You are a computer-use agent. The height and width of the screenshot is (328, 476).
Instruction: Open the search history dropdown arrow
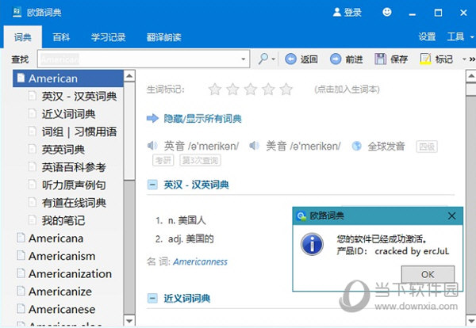244,59
